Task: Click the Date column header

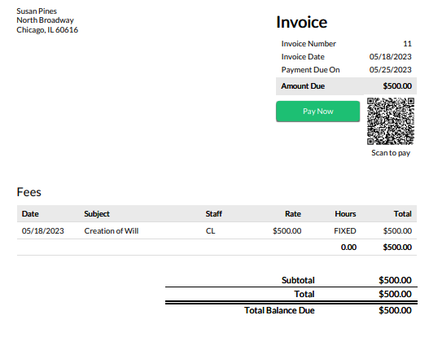Action: tap(30, 214)
